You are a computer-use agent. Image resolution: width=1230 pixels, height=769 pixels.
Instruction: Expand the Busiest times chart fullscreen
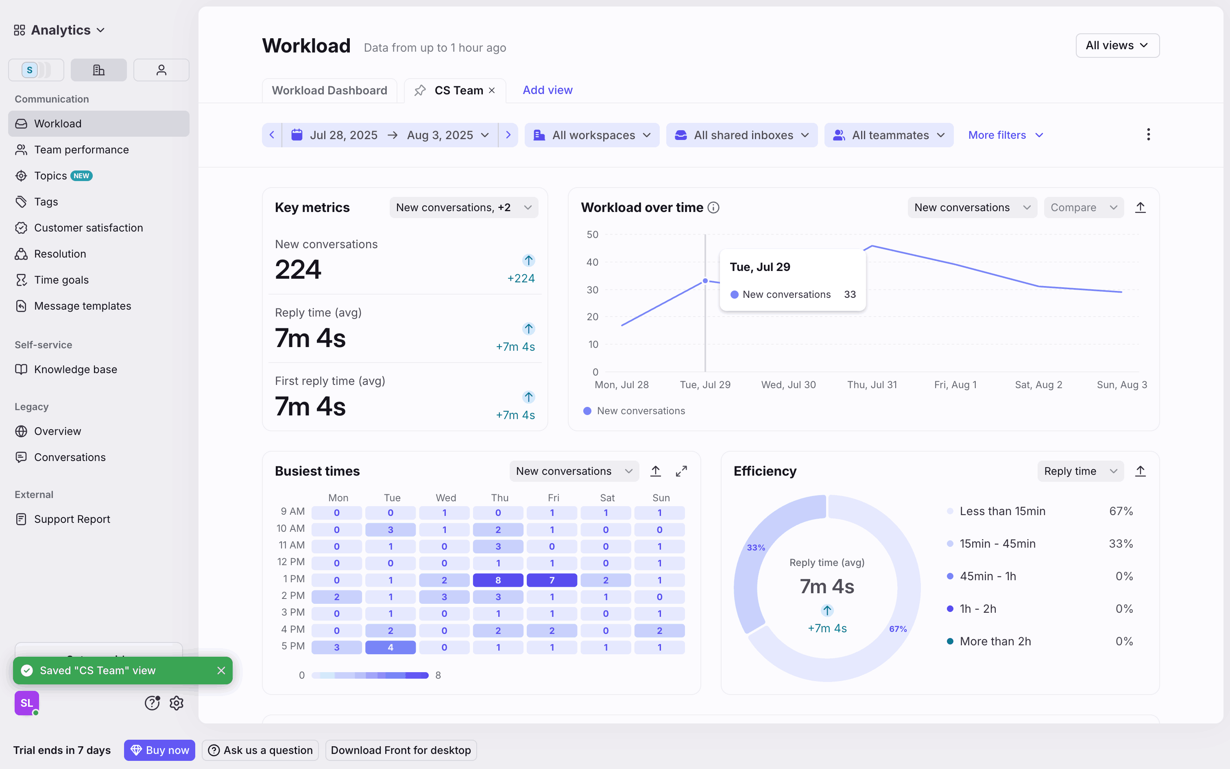681,471
